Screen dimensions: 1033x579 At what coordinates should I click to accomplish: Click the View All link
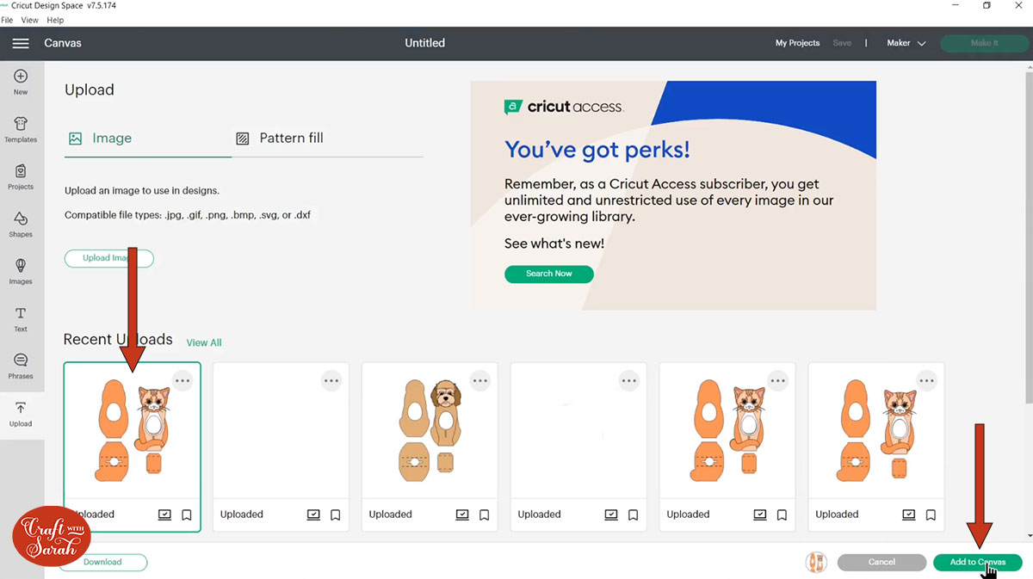(x=204, y=342)
